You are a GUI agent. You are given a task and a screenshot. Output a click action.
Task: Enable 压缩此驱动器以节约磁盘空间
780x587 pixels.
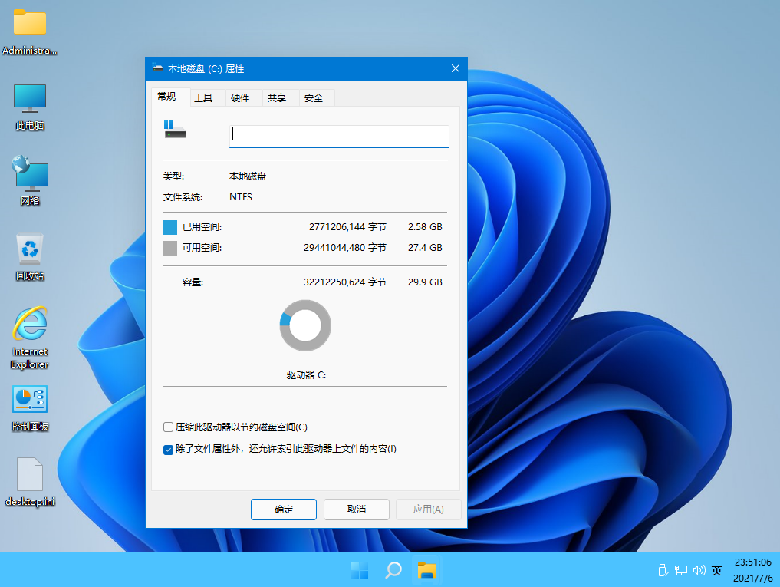pos(167,427)
